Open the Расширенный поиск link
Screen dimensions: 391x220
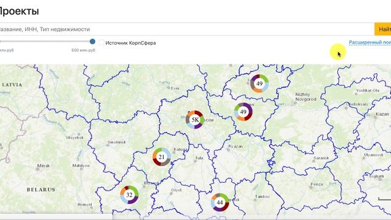tap(370, 42)
